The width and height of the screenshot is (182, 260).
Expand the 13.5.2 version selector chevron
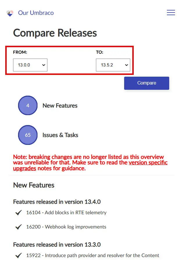click(x=126, y=65)
